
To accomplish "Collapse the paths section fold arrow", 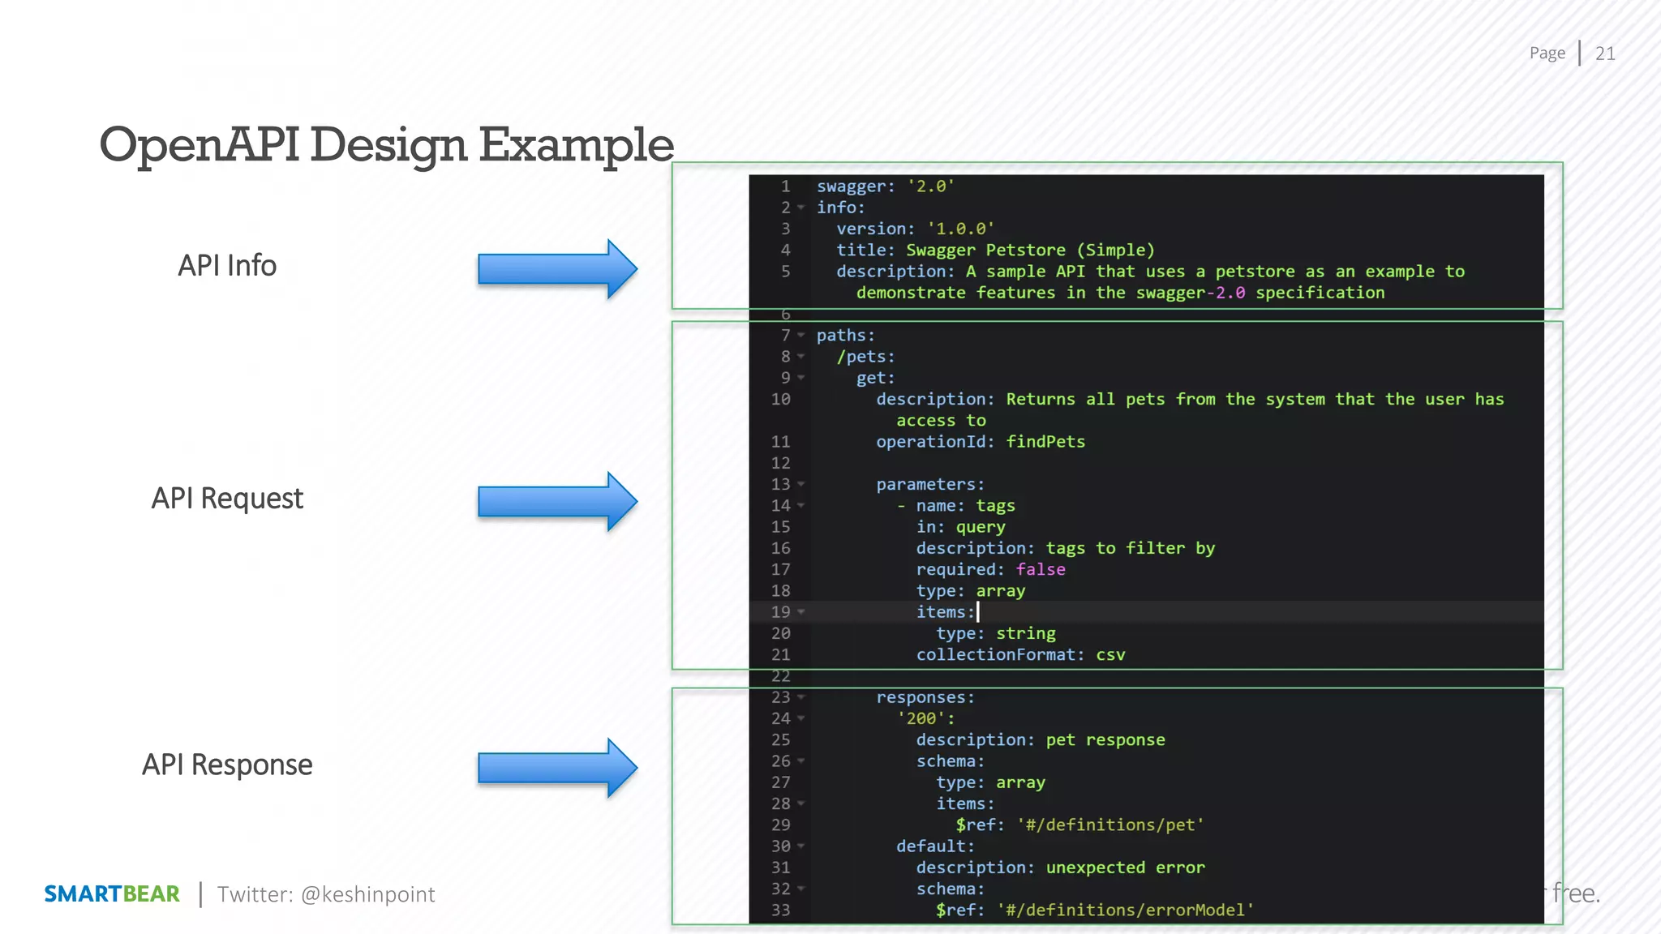I will coord(801,335).
